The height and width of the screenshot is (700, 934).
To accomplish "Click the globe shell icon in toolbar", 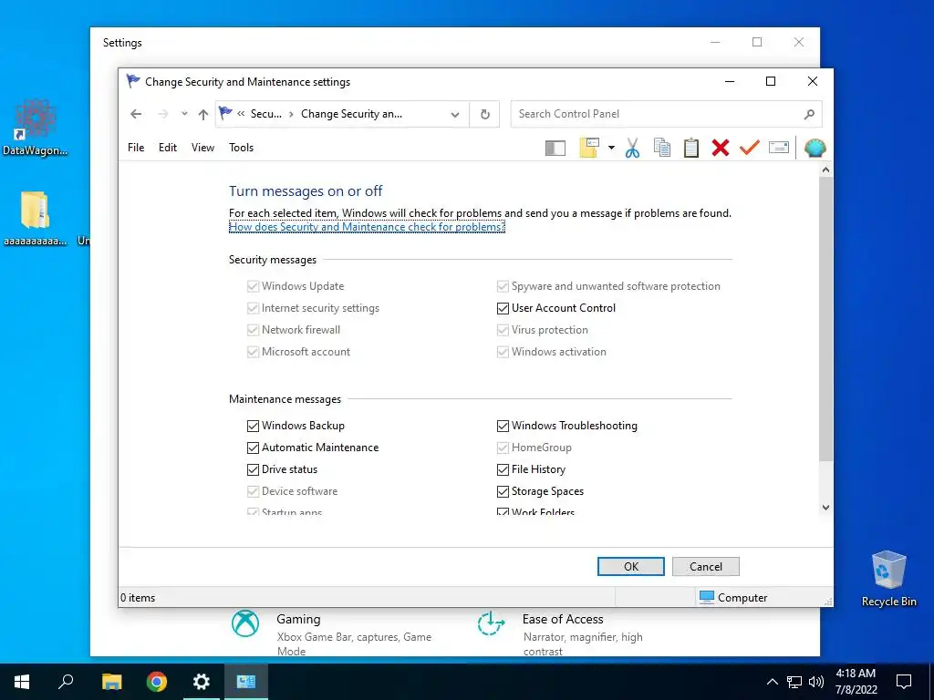I will 815,148.
